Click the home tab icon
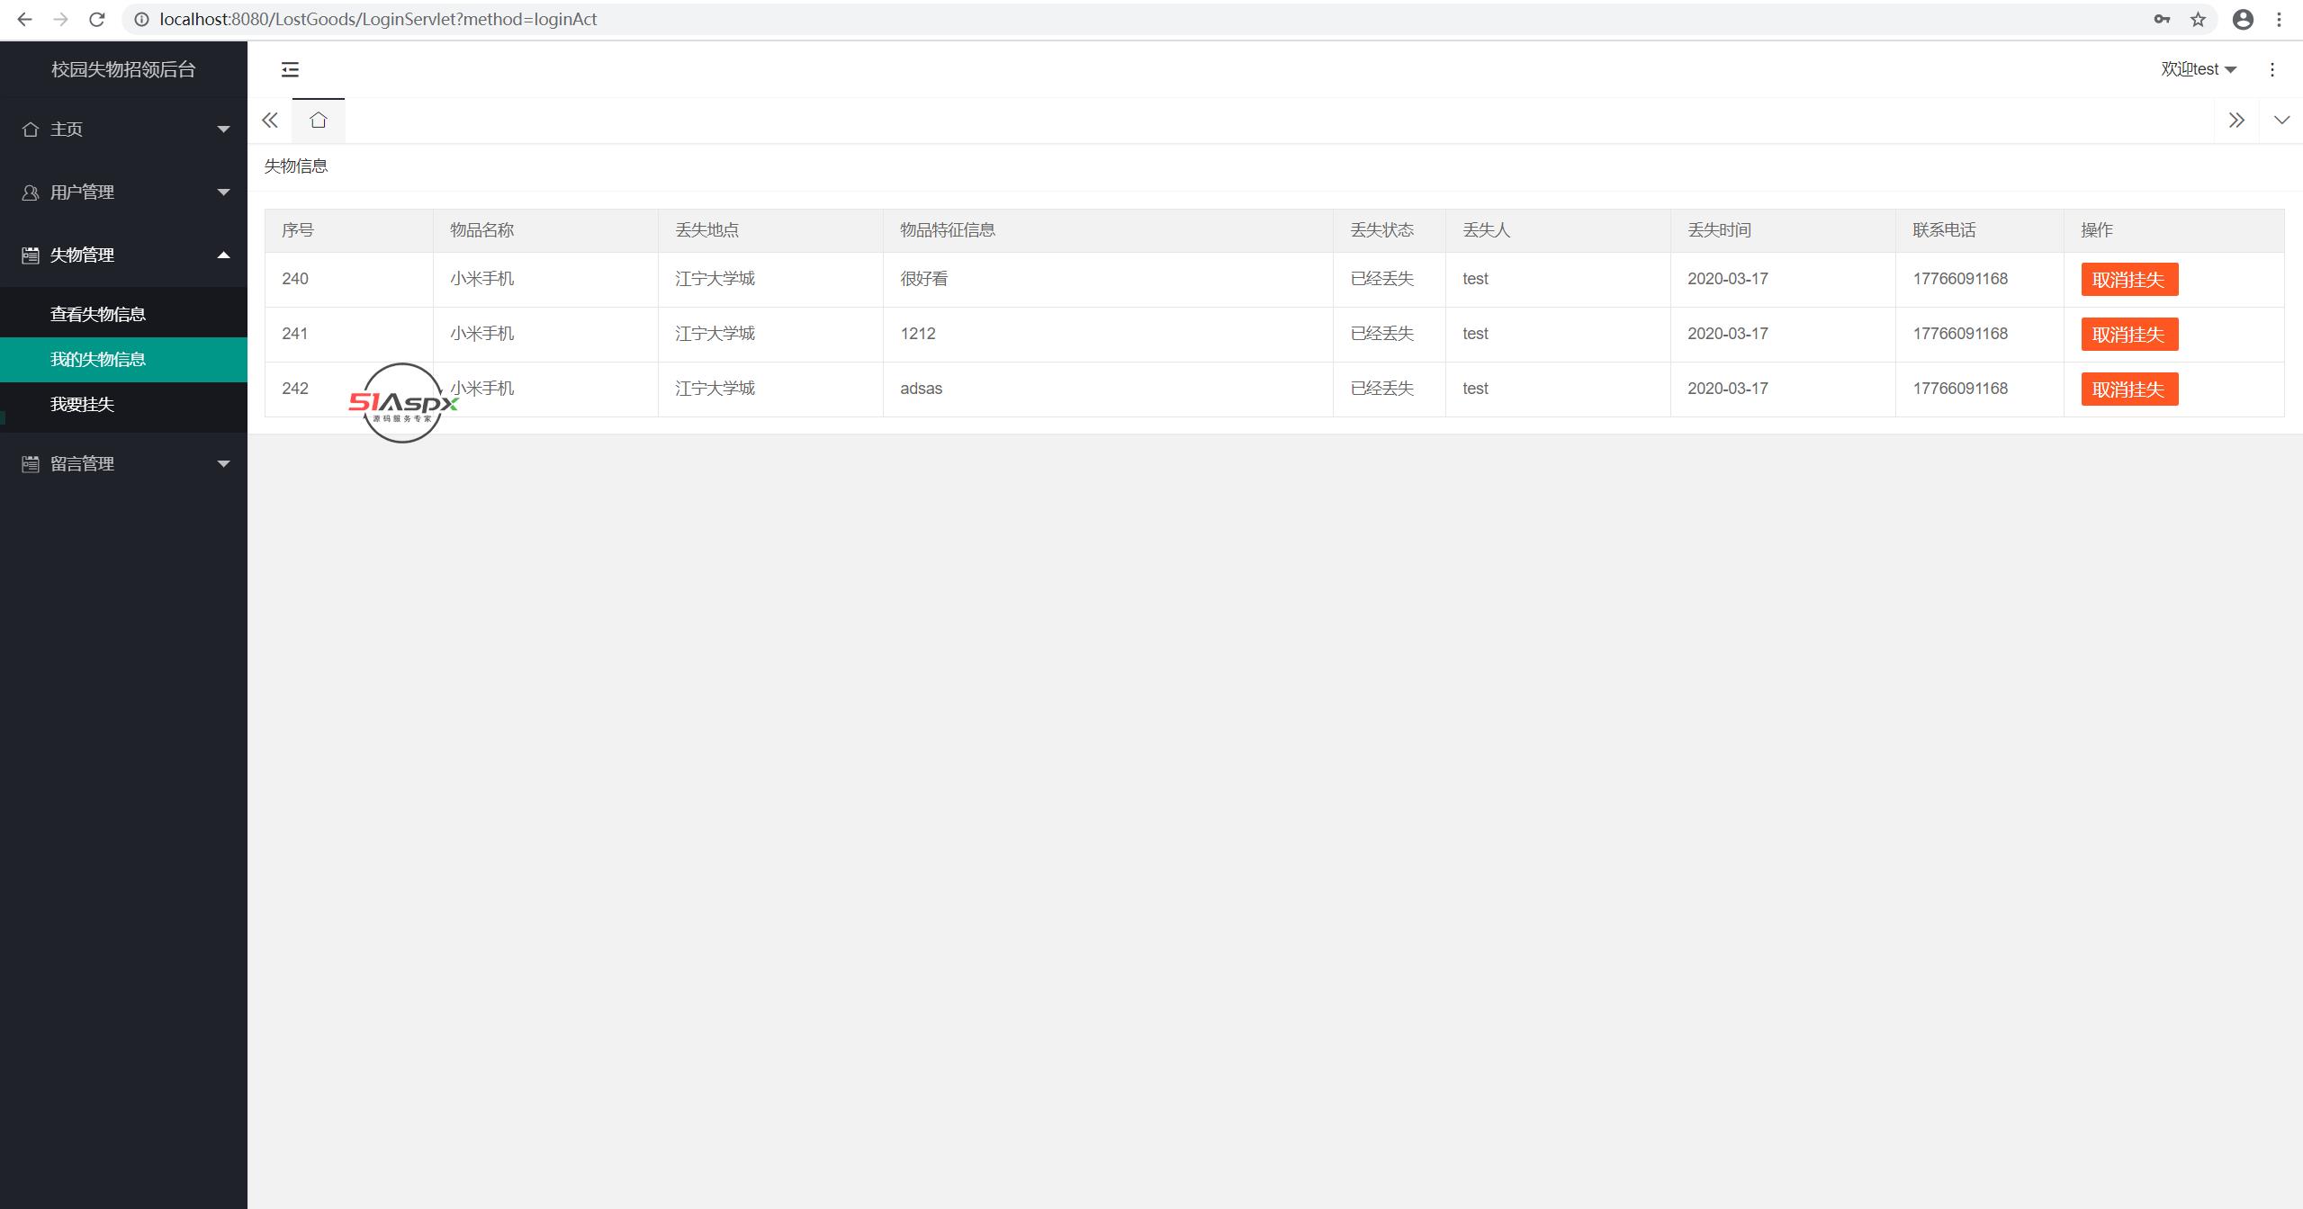The width and height of the screenshot is (2303, 1209). pos(318,120)
